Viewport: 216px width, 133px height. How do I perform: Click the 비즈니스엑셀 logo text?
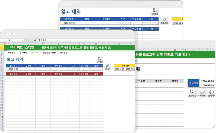(x=25, y=48)
